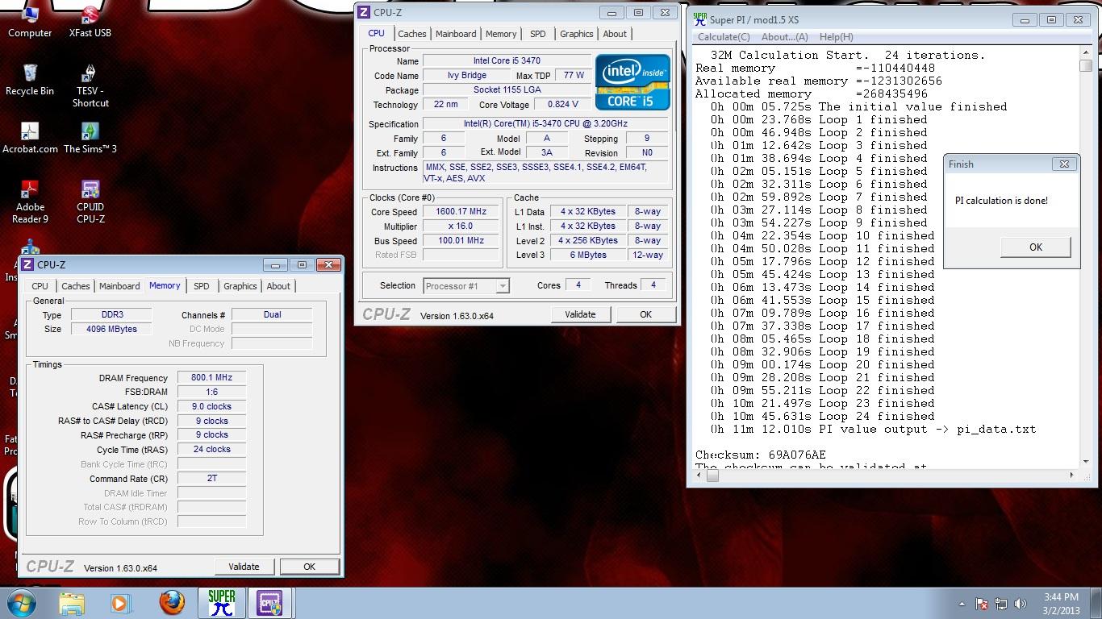Open About tab in Memory window
The image size is (1102, 619).
pos(278,286)
